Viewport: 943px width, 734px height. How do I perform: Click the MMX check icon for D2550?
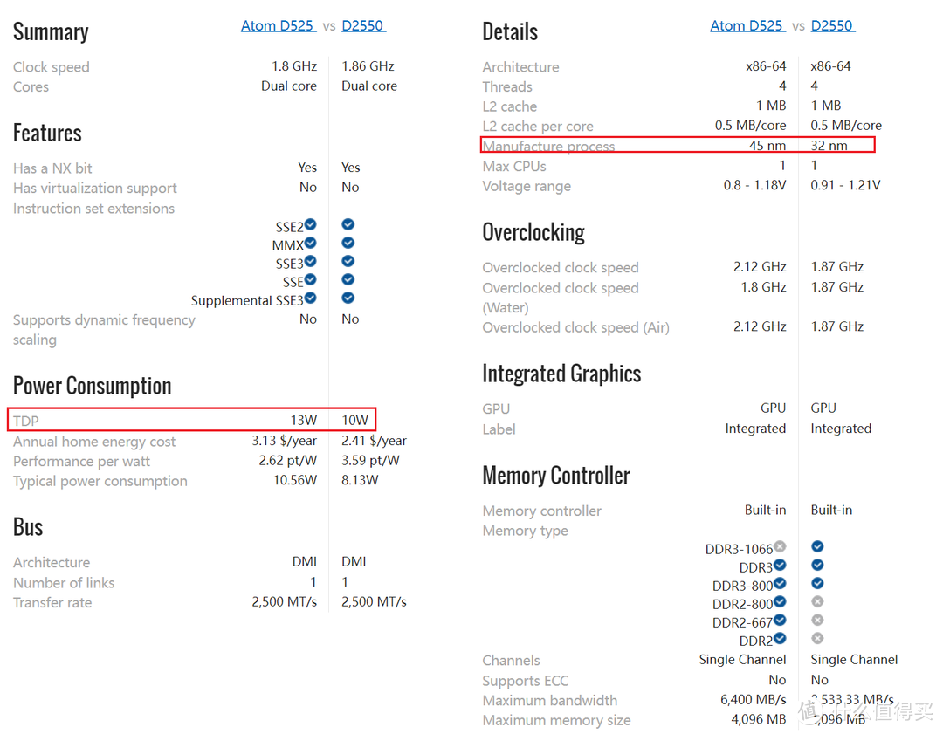coord(348,243)
